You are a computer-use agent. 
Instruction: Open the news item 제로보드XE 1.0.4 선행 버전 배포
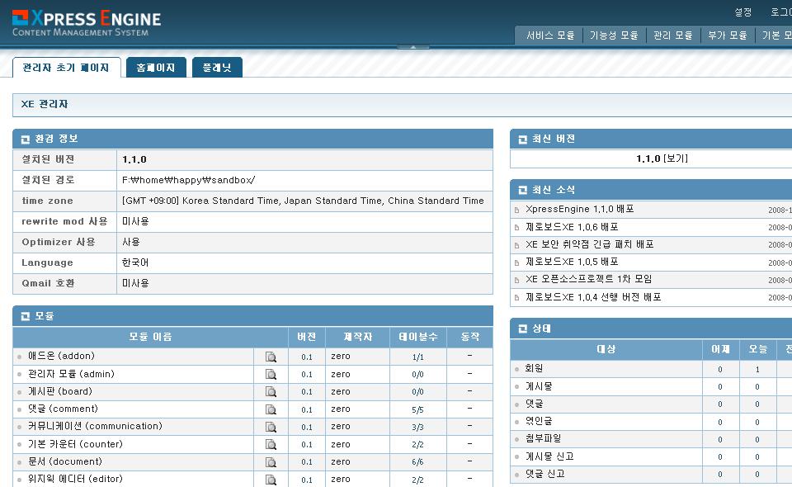point(593,297)
